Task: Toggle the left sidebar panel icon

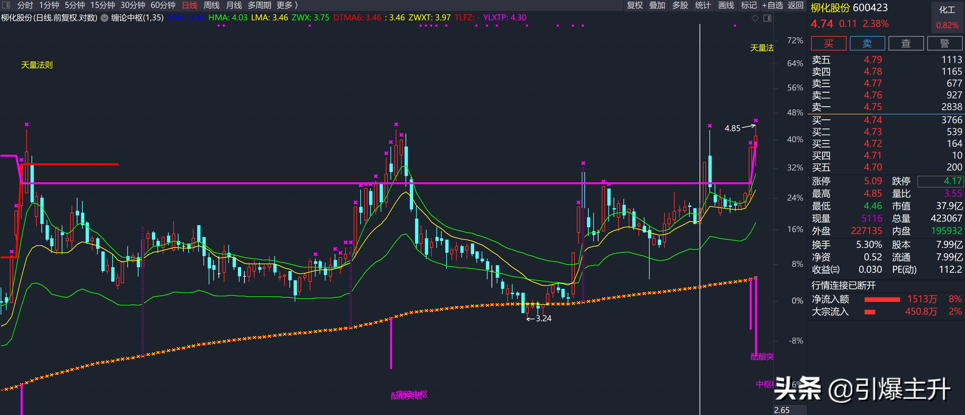Action: click(6, 5)
